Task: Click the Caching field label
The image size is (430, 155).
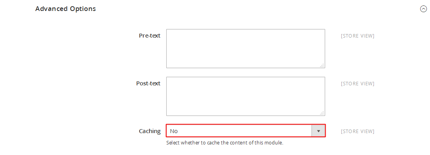Action: [150, 131]
